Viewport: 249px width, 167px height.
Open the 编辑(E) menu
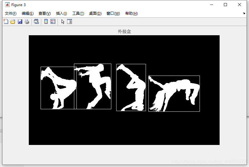28,13
